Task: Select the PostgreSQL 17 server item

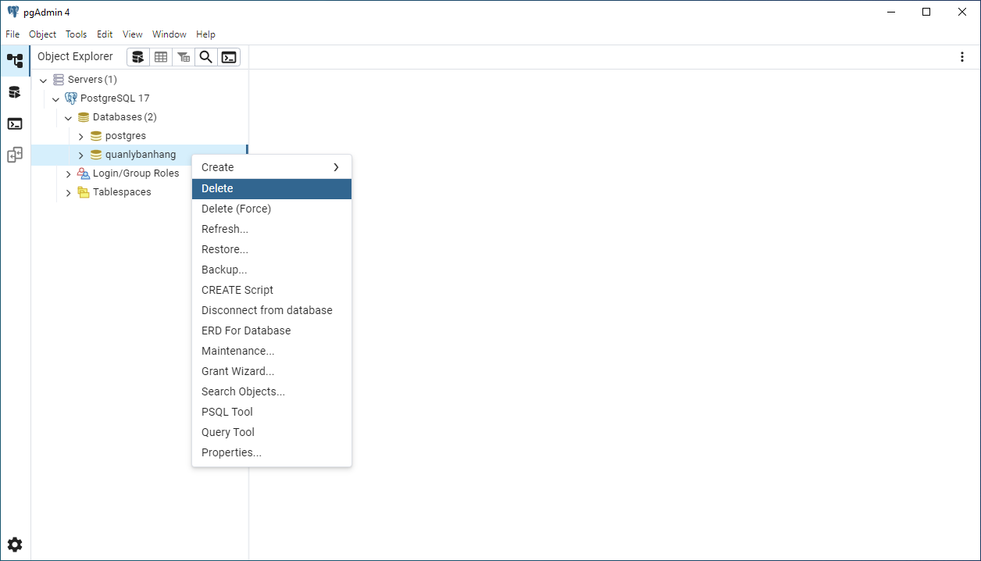Action: tap(114, 98)
